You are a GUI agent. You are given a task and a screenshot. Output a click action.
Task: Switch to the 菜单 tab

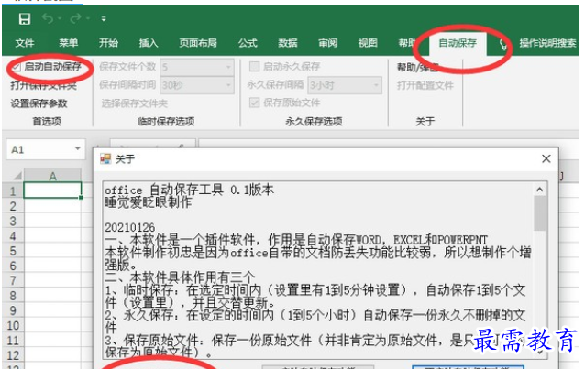pos(68,43)
